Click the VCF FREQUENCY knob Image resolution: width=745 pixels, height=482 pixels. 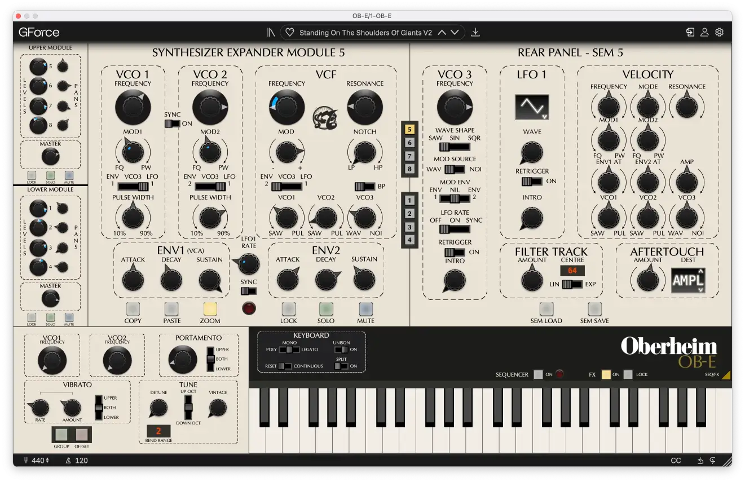coord(286,107)
